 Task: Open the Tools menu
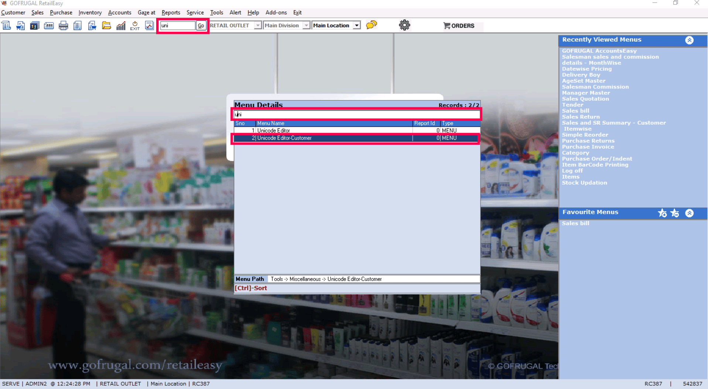point(216,13)
